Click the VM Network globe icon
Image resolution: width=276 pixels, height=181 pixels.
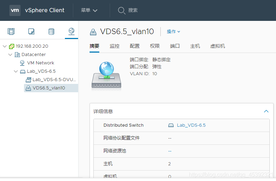[x=22, y=63]
